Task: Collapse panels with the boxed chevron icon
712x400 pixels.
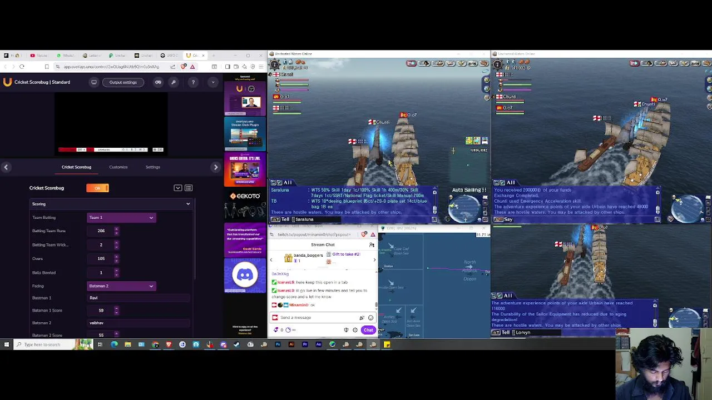Action: point(178,188)
